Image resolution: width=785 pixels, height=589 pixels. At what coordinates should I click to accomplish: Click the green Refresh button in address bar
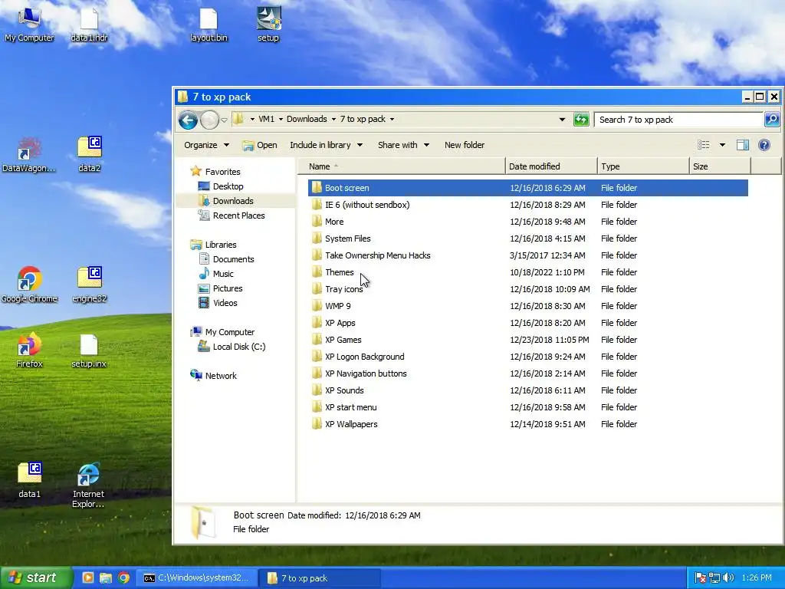pos(581,120)
